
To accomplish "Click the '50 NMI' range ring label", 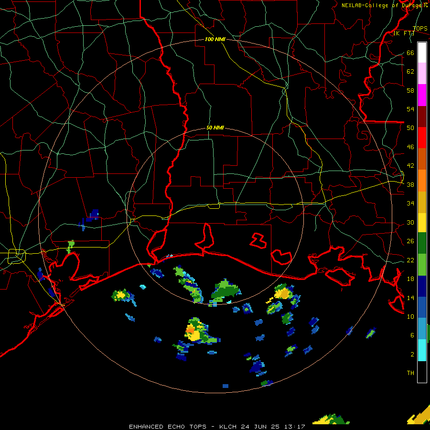I will (x=215, y=128).
